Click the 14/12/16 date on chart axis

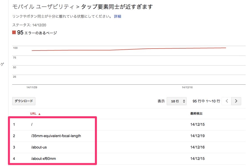pos(187,87)
